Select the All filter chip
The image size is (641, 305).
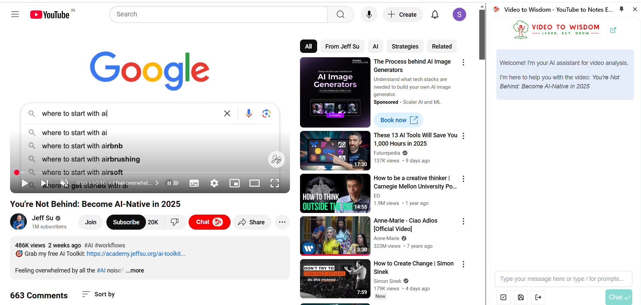(x=308, y=47)
